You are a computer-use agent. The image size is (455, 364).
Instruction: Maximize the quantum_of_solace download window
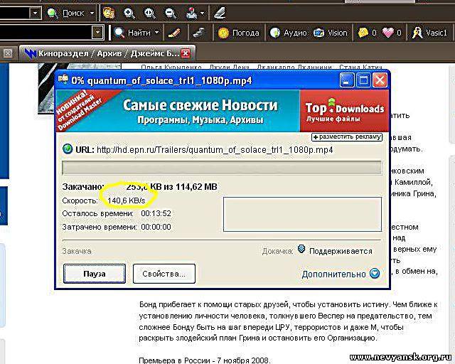click(x=363, y=80)
